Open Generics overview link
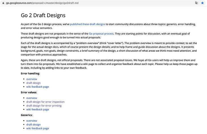Image resolution: width=207 pixels, height=134 pixels. point(32,121)
